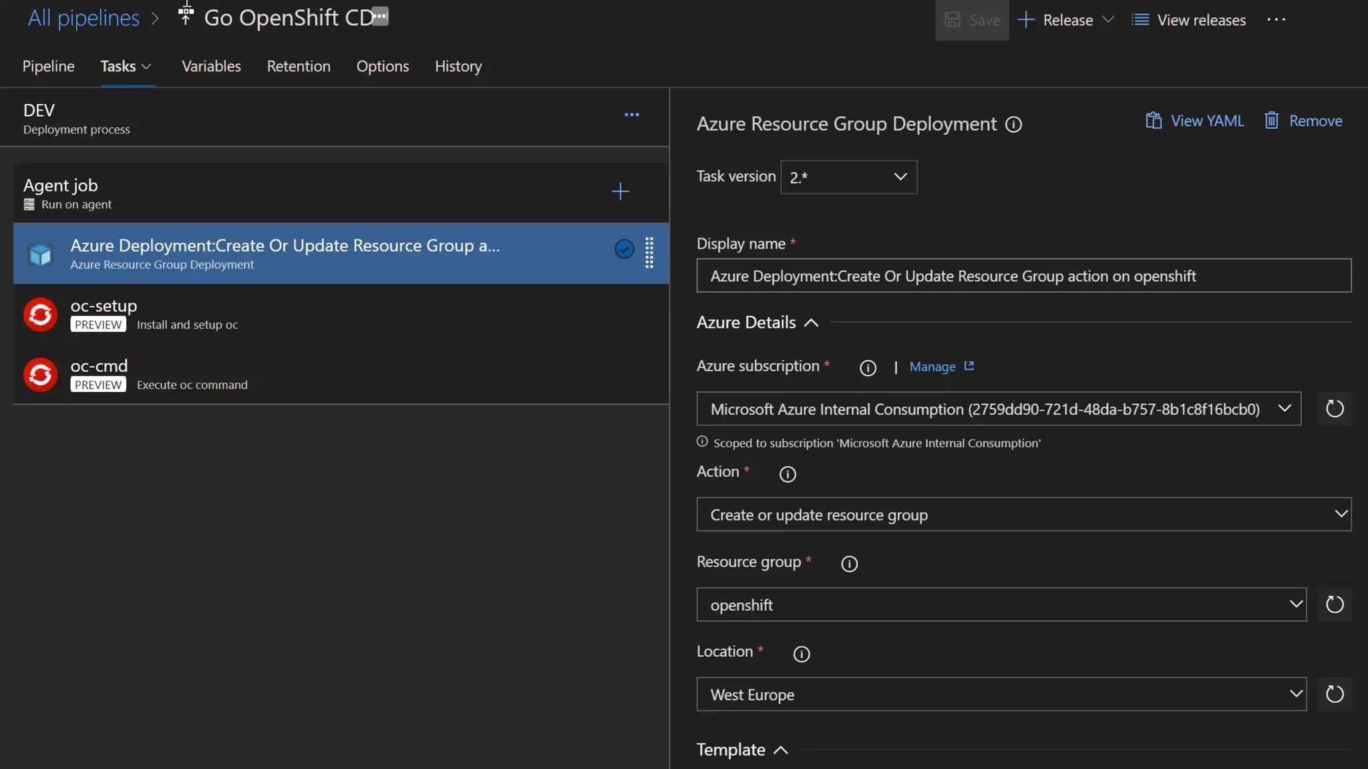The width and height of the screenshot is (1368, 769).
Task: Open the top-right more options ellipsis
Action: 1276,20
